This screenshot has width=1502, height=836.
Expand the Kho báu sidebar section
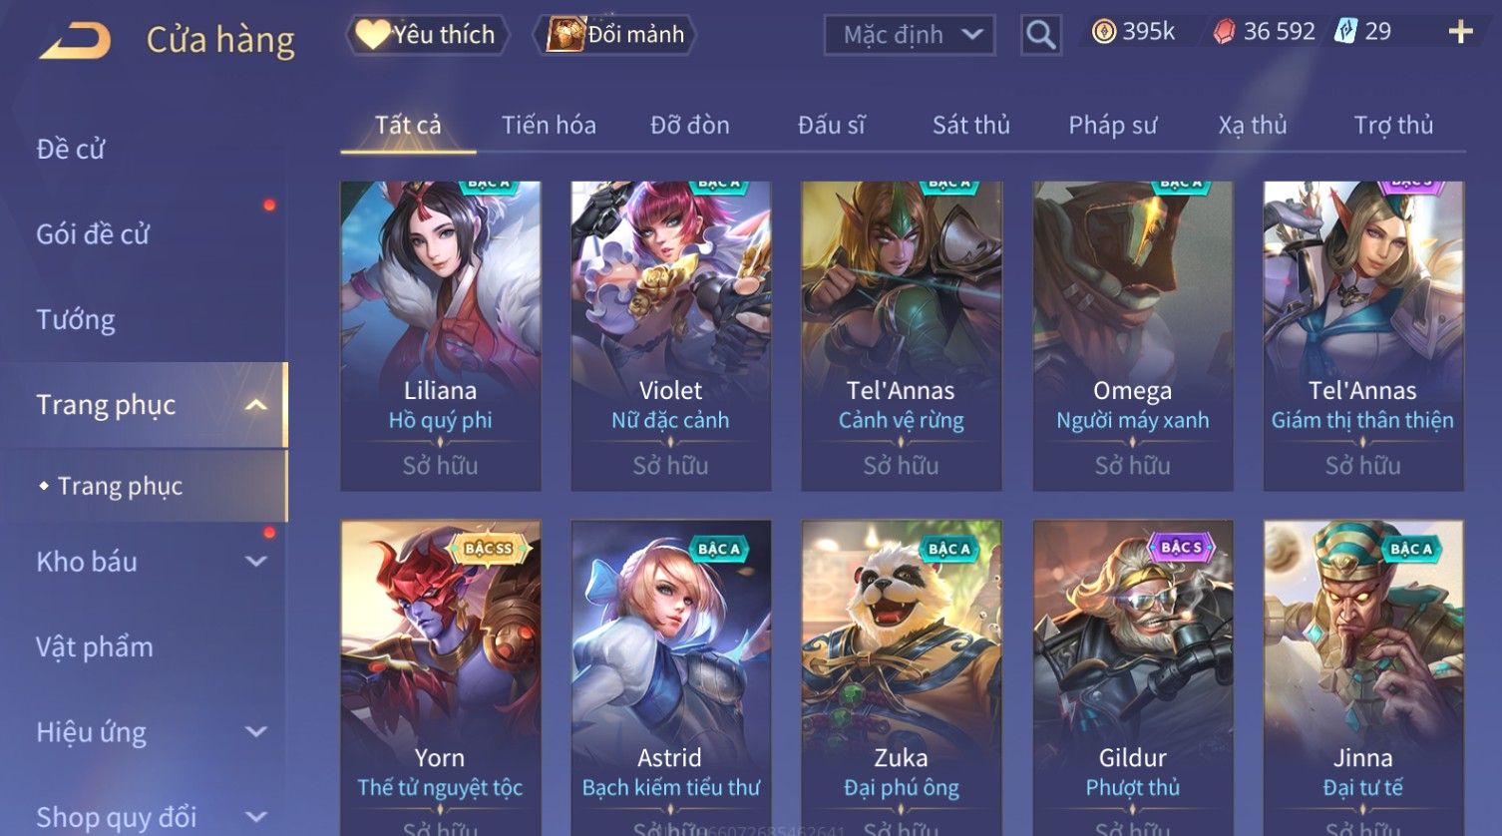tap(256, 562)
